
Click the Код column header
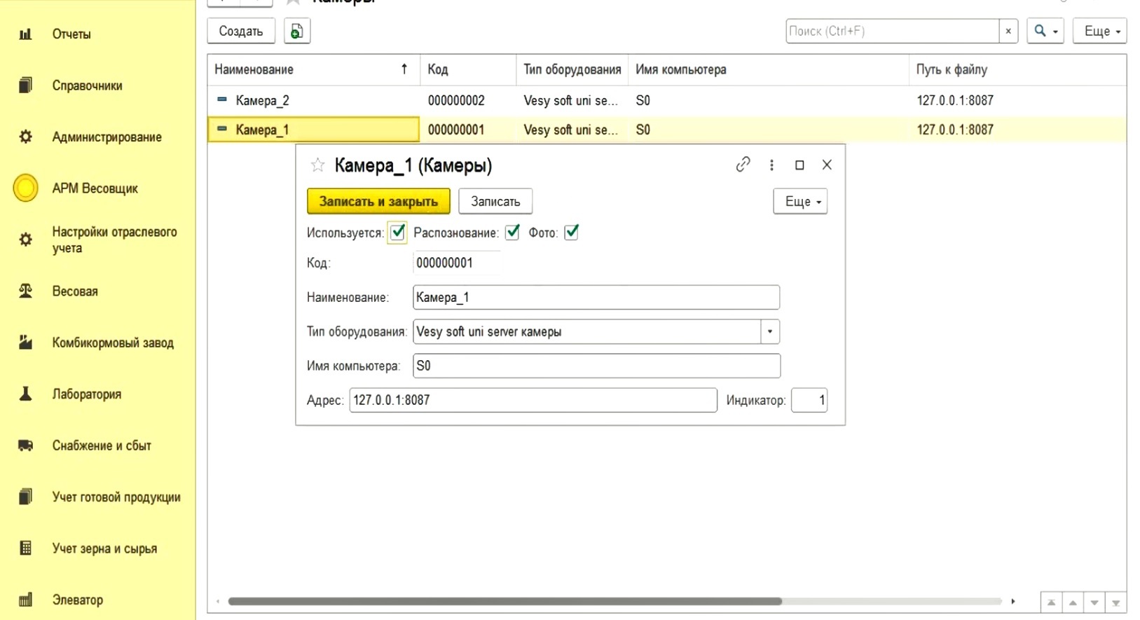(468, 69)
